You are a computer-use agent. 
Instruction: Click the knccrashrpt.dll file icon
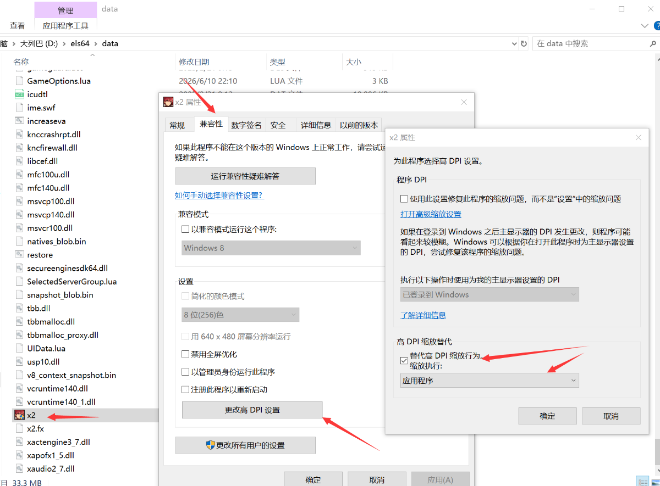tap(19, 135)
